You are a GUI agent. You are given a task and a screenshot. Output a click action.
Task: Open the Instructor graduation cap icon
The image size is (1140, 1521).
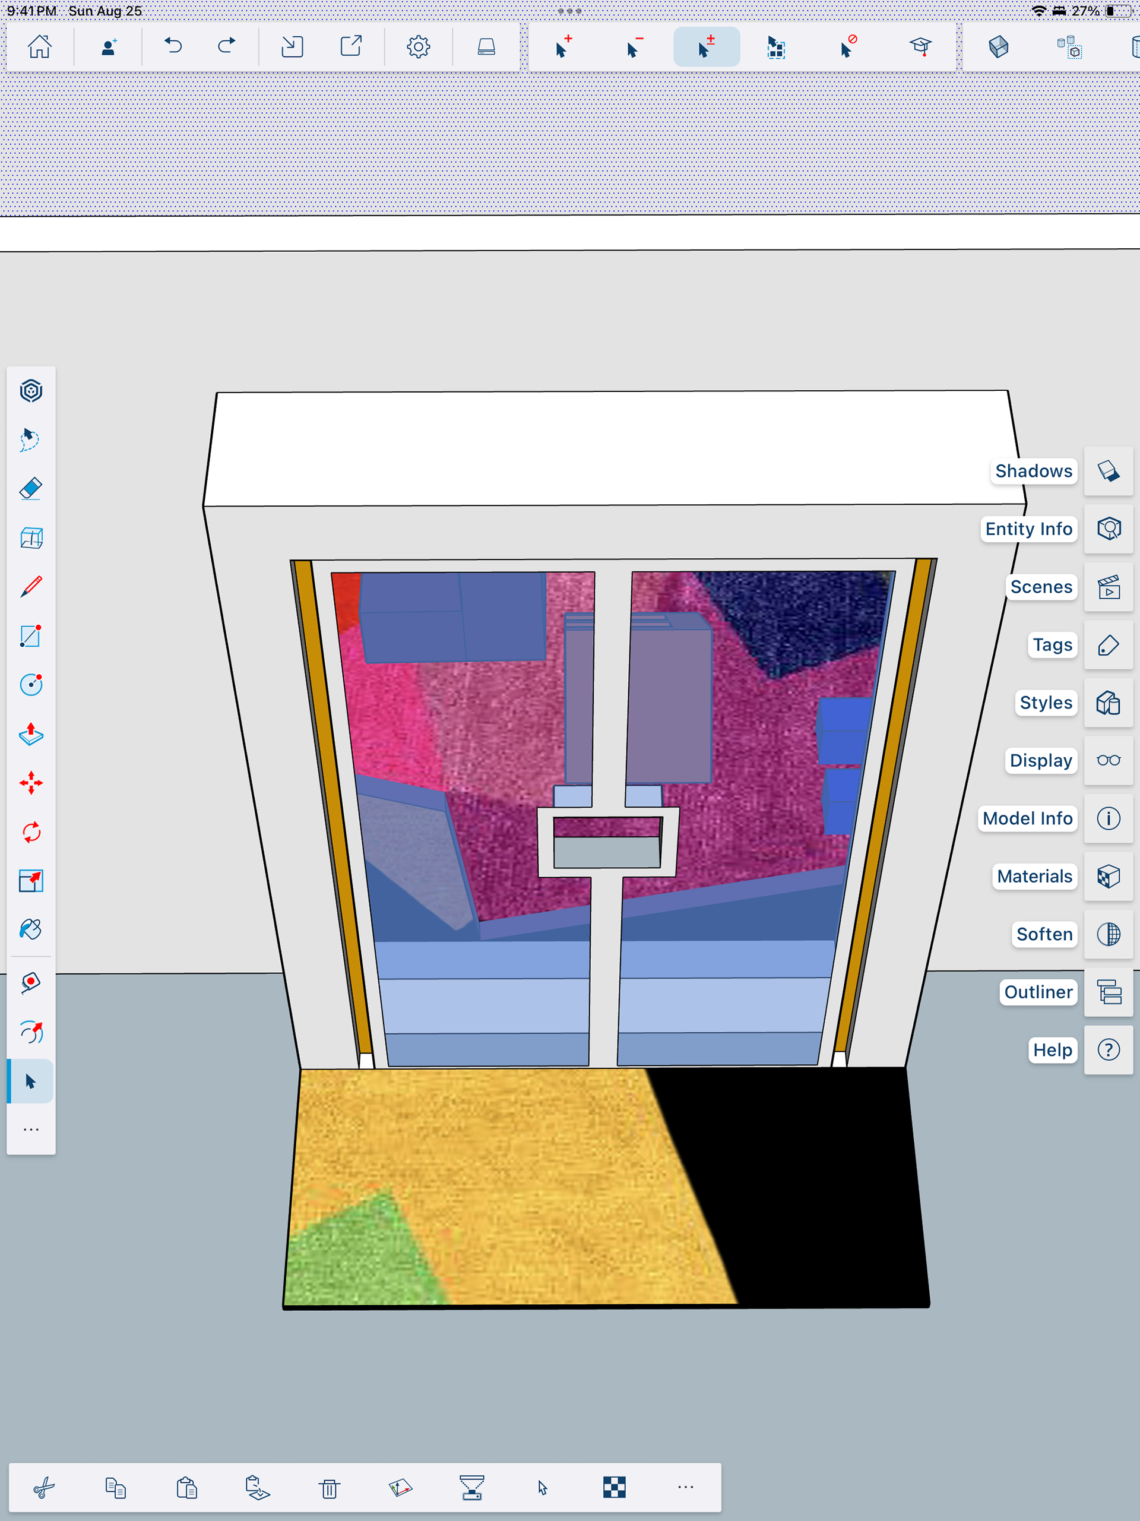coord(920,47)
